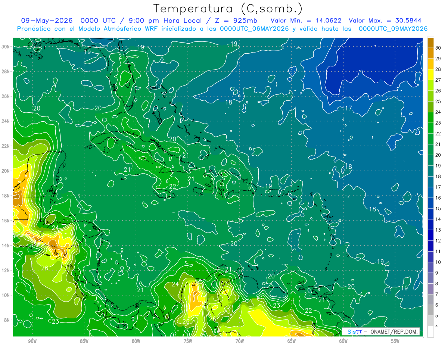The image size is (448, 346).
Task: Click the SisPI ONAMET/REP.DOM. logo box
Action: (x=381, y=331)
